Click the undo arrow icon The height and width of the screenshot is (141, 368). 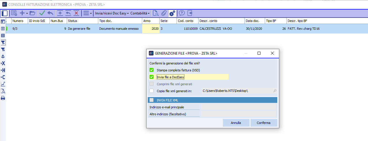[x=50, y=13]
